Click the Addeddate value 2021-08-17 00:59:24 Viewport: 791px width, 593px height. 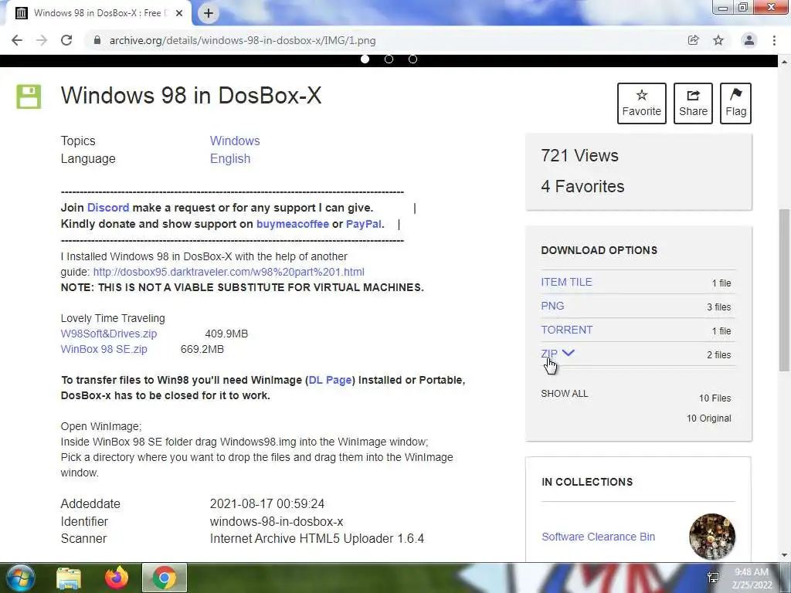[x=266, y=503]
